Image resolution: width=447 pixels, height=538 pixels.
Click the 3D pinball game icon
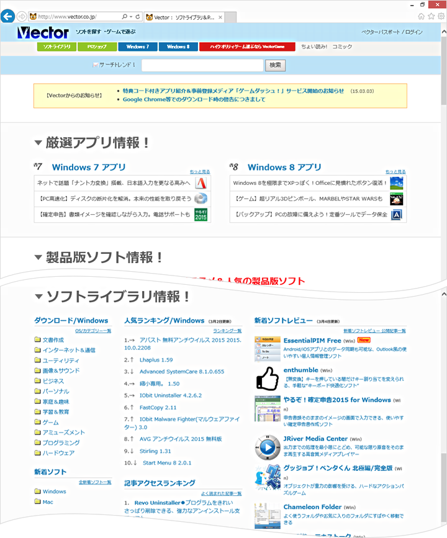click(x=397, y=199)
